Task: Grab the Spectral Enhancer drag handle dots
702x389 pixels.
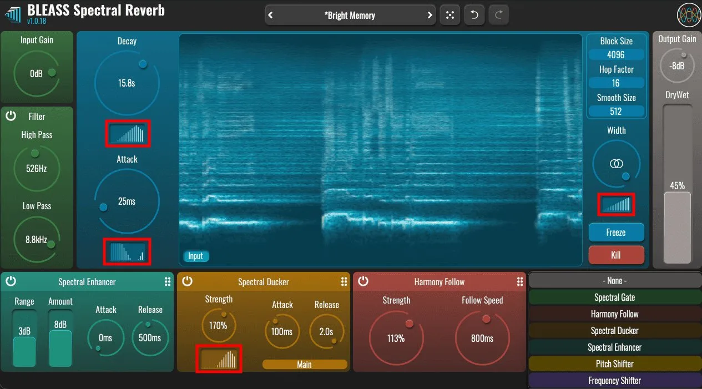Action: (168, 281)
